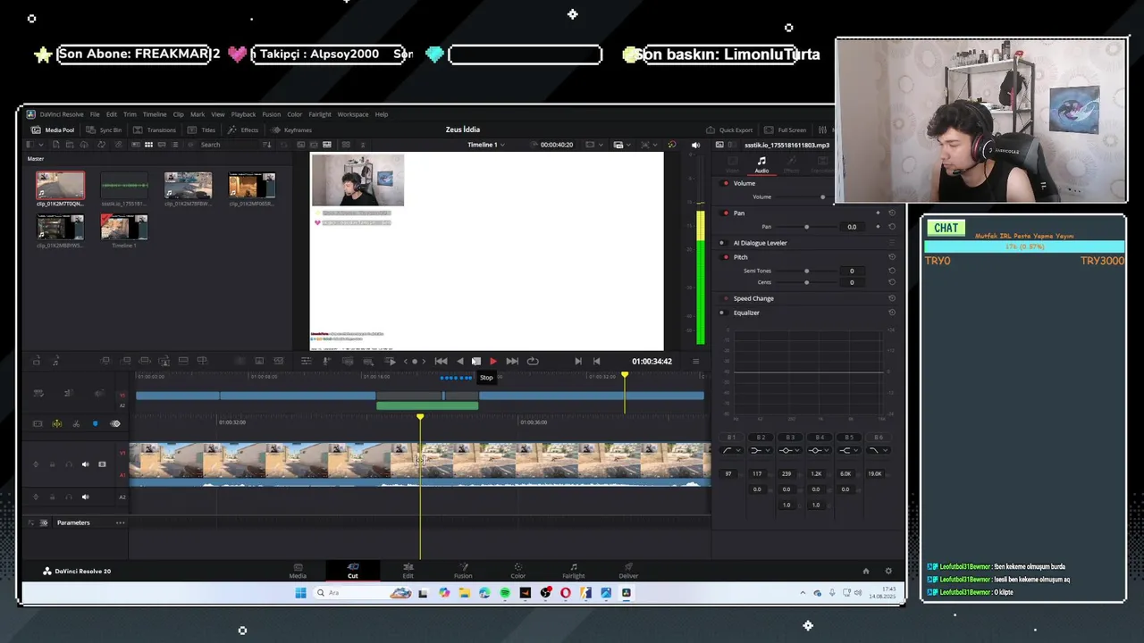Screen dimensions: 1144x643
Task: Open the Timeline menu
Action: tap(155, 114)
